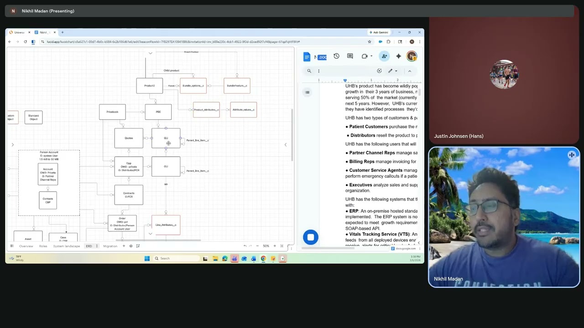The width and height of the screenshot is (584, 328).
Task: Click the Docs play-sparkle toolbar icon
Action: [379, 71]
